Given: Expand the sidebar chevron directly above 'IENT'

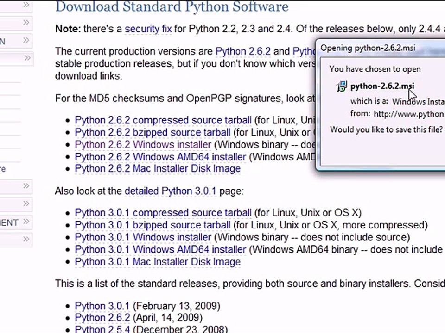Looking at the screenshot, I should click(x=26, y=203).
